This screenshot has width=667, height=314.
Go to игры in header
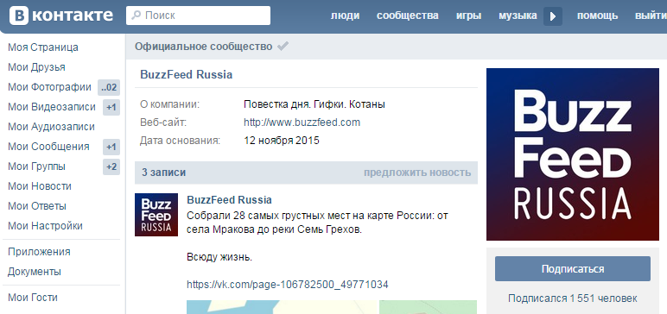[x=469, y=16]
